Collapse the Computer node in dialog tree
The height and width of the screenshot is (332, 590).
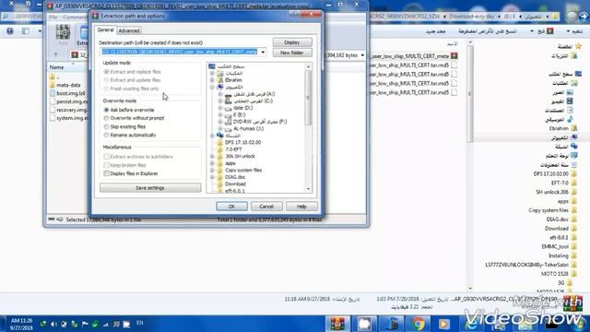click(212, 87)
